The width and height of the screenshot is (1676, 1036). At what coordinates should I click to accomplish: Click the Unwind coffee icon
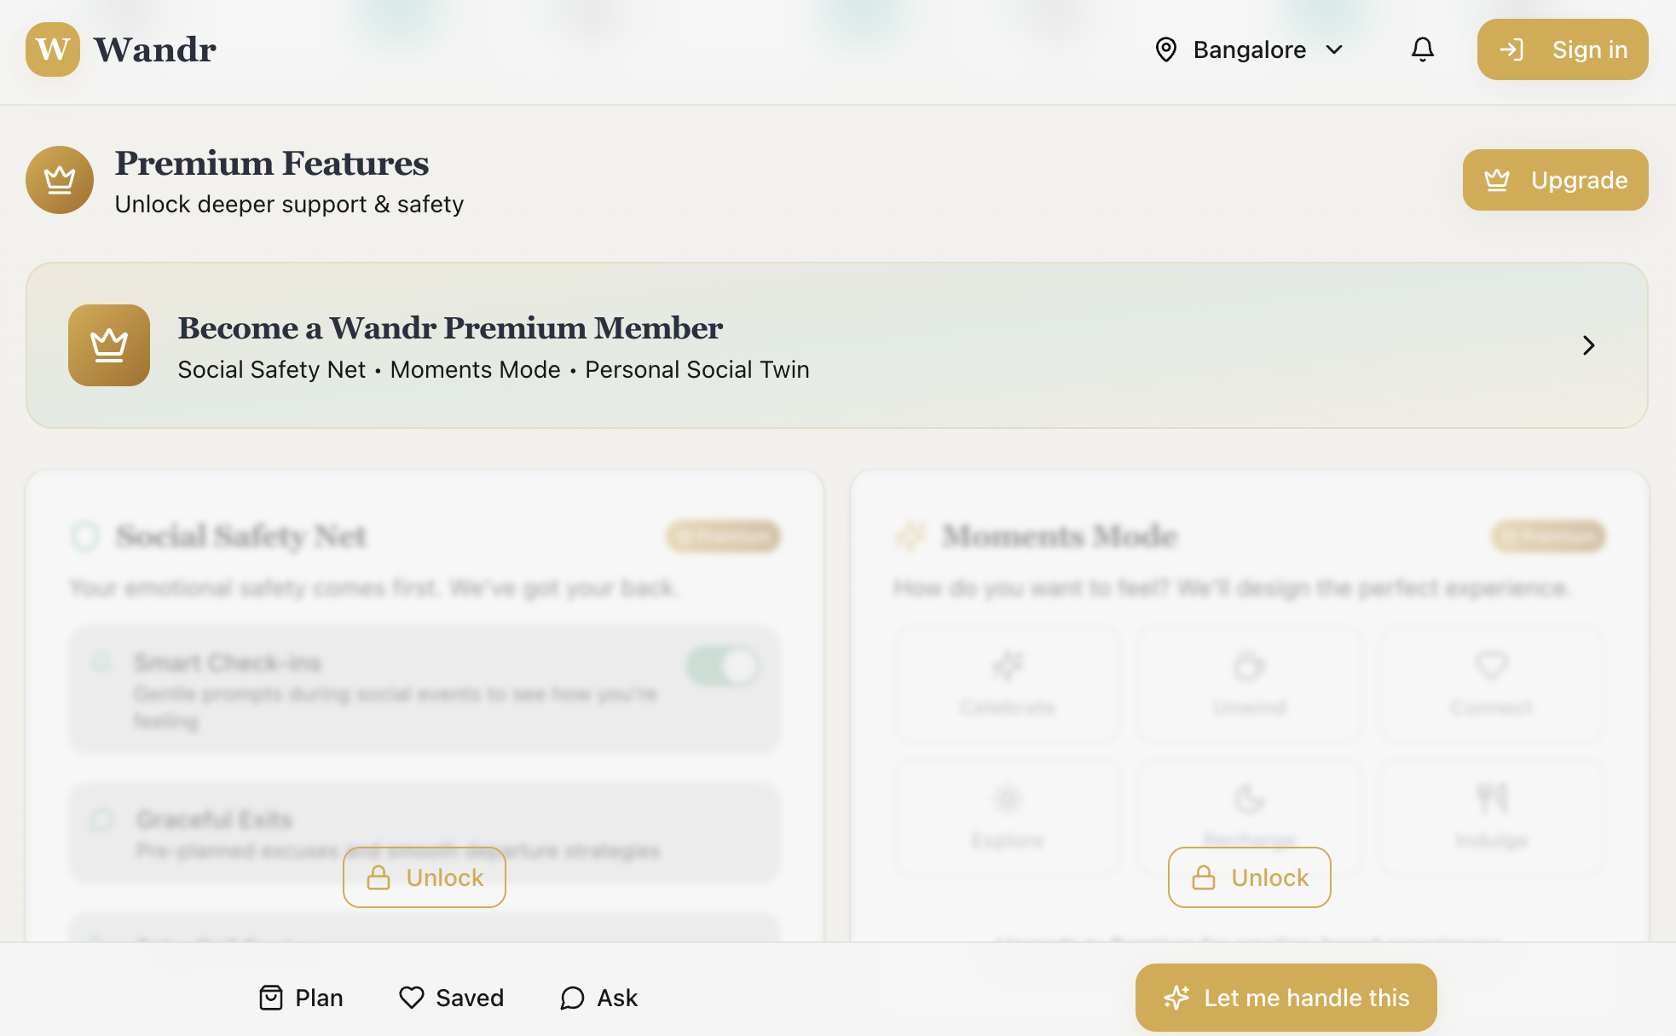(x=1248, y=666)
